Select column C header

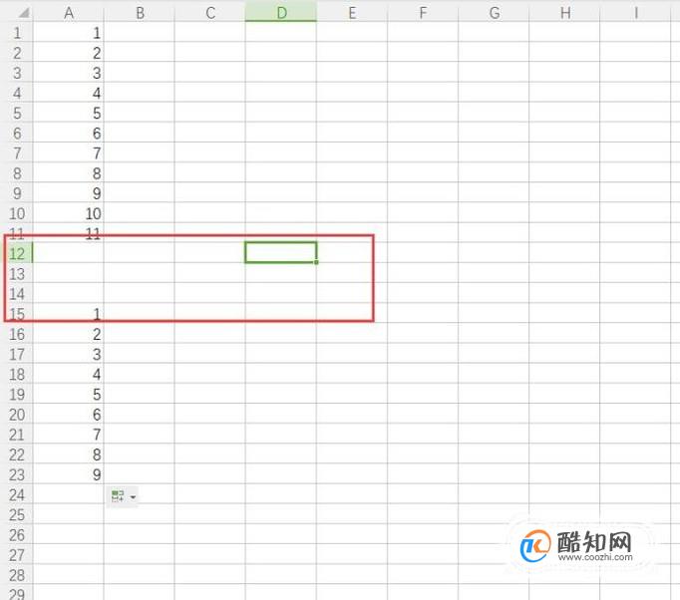pyautogui.click(x=210, y=13)
